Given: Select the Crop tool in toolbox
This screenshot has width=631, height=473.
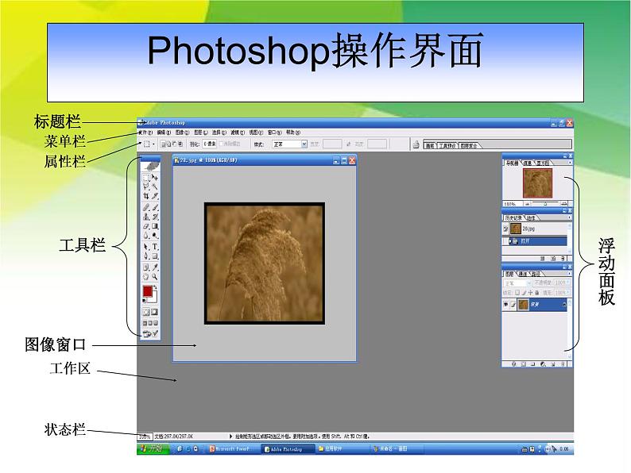Looking at the screenshot, I should 146,195.
